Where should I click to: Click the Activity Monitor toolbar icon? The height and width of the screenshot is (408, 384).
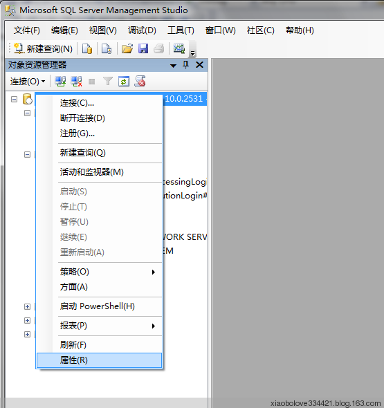[179, 48]
